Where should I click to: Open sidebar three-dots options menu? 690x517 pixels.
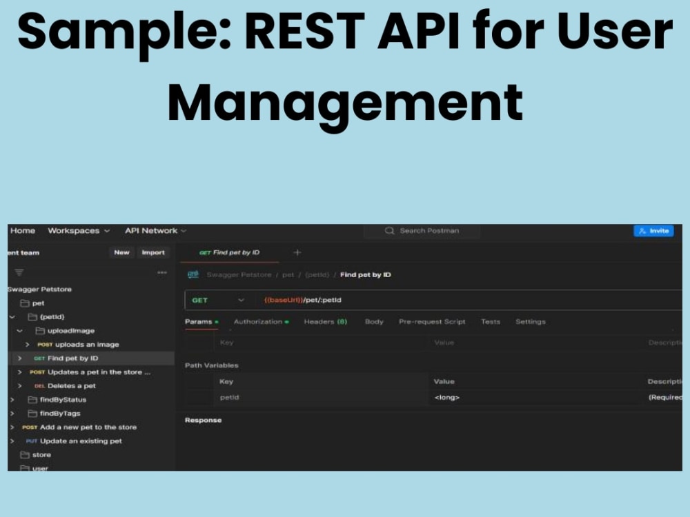[x=162, y=272]
